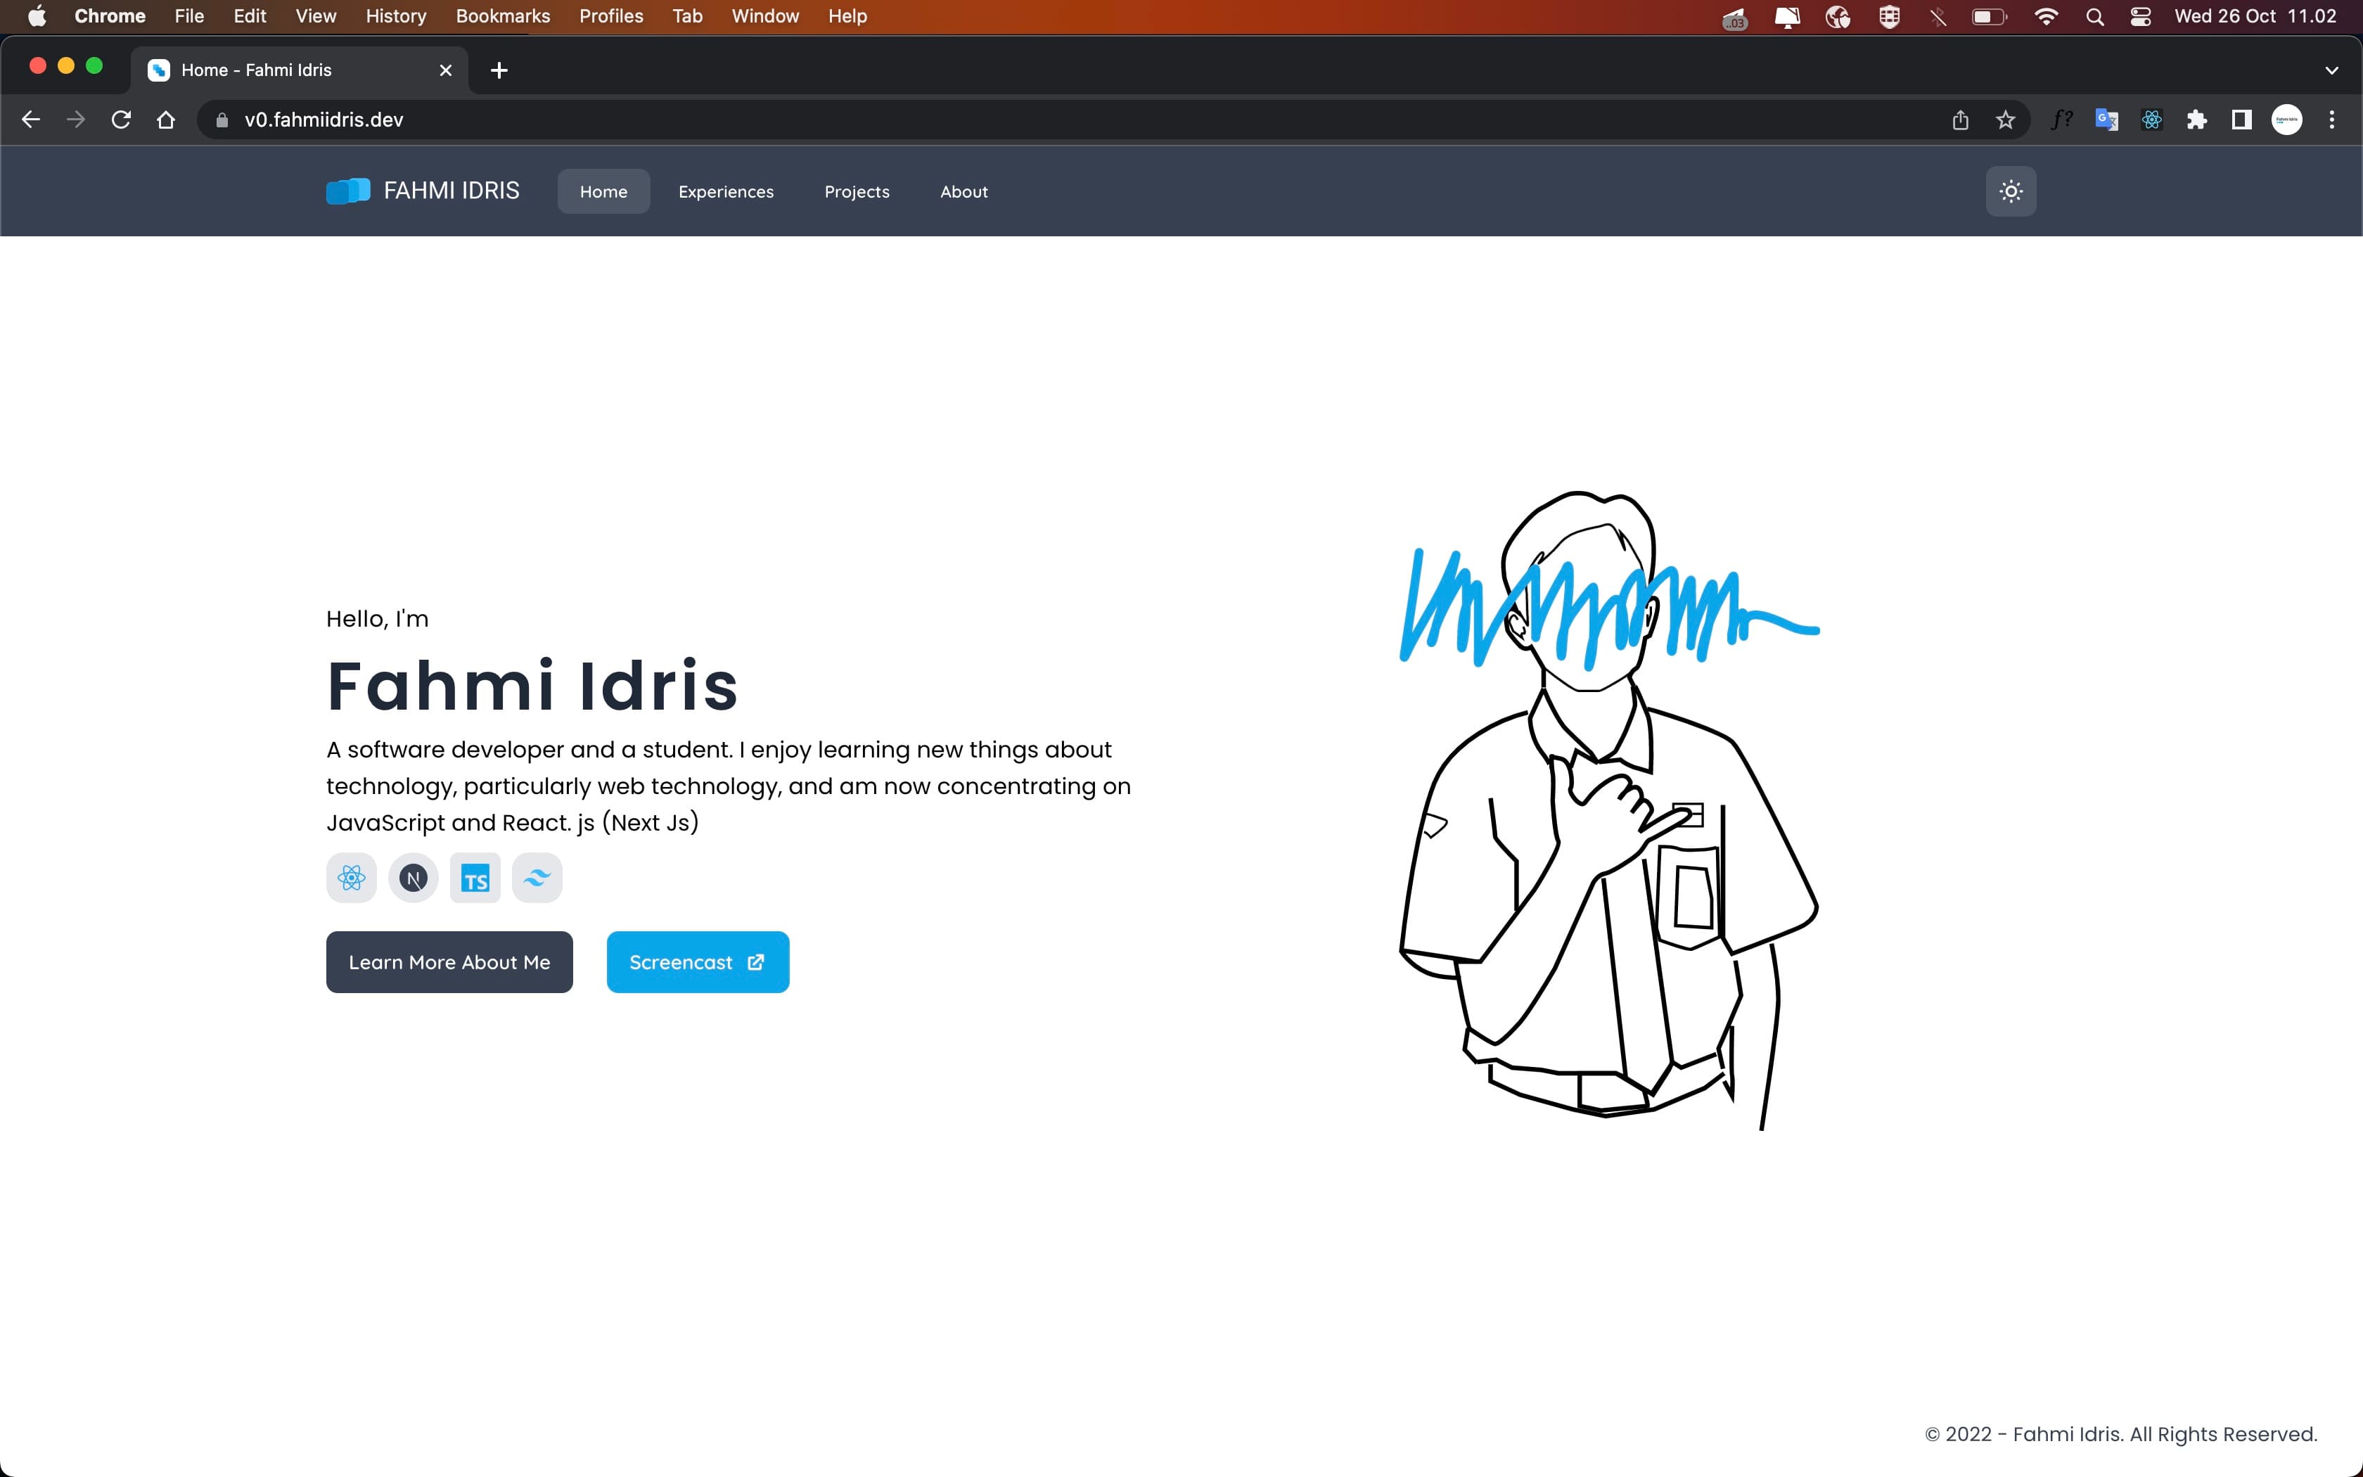Open the Wi-Fi status menu
The image size is (2363, 1477).
click(x=2046, y=15)
